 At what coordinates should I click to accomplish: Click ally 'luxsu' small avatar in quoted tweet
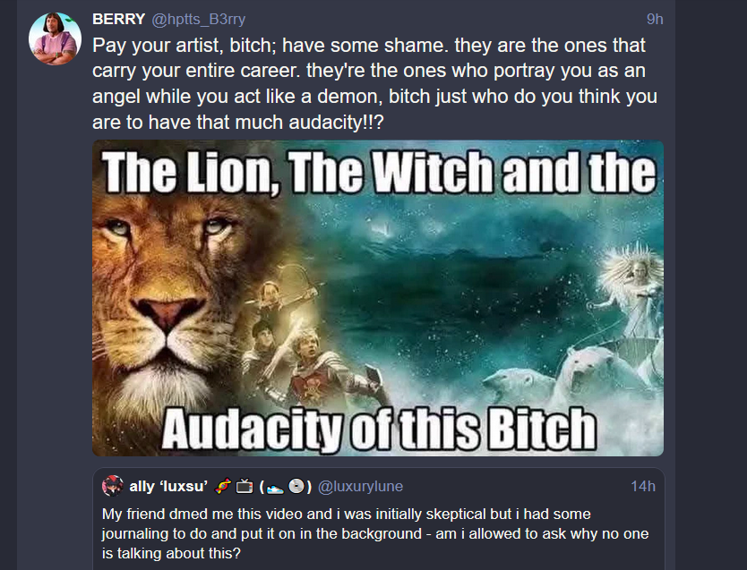(113, 486)
